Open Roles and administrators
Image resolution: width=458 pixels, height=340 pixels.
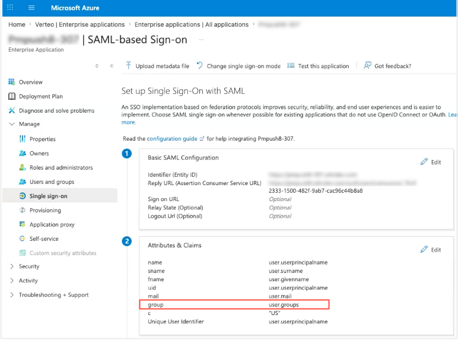[61, 168]
